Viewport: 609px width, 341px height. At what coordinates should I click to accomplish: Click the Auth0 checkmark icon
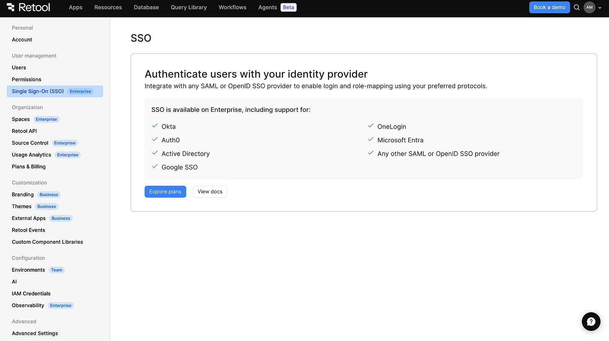(155, 139)
